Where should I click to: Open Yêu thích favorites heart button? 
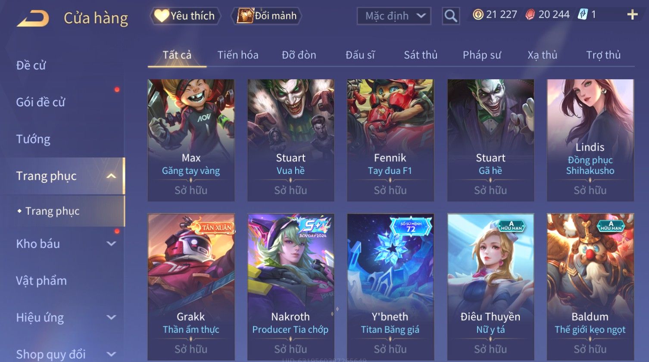(185, 16)
